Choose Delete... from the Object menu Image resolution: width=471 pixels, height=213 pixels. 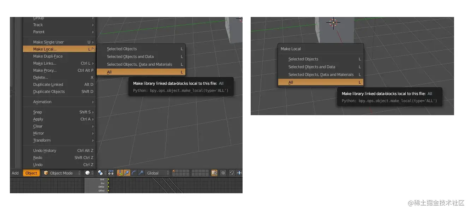tap(59, 77)
